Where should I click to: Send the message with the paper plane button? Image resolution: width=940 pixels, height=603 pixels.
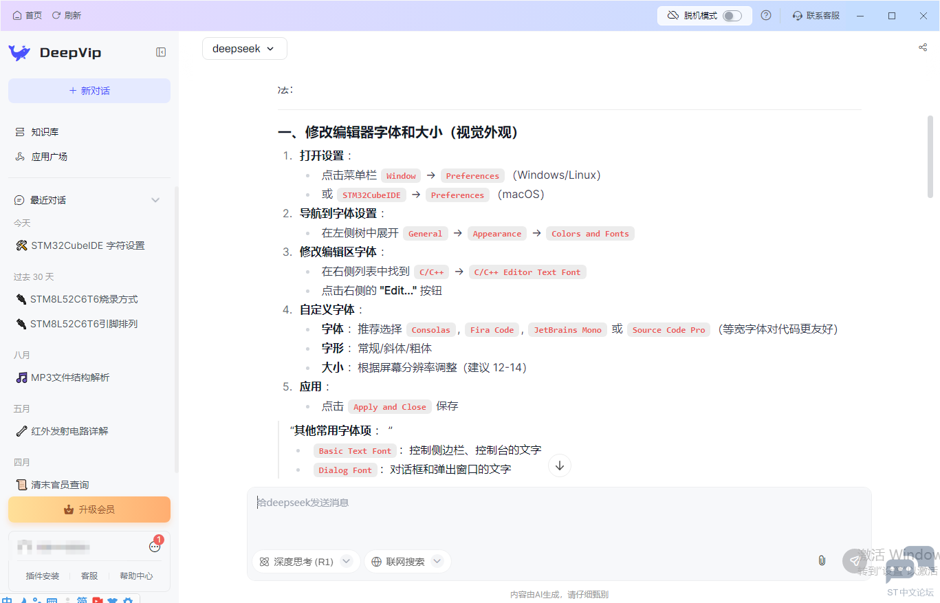(x=855, y=560)
